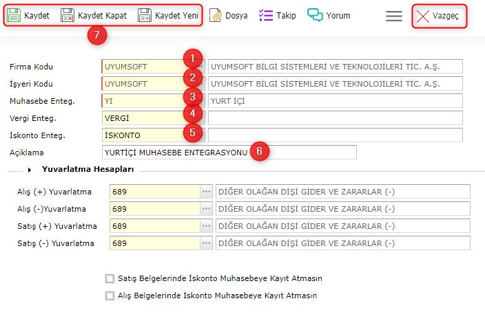485x312 pixels.
Task: Click the Kaydet Kapat text label
Action: [x=102, y=15]
